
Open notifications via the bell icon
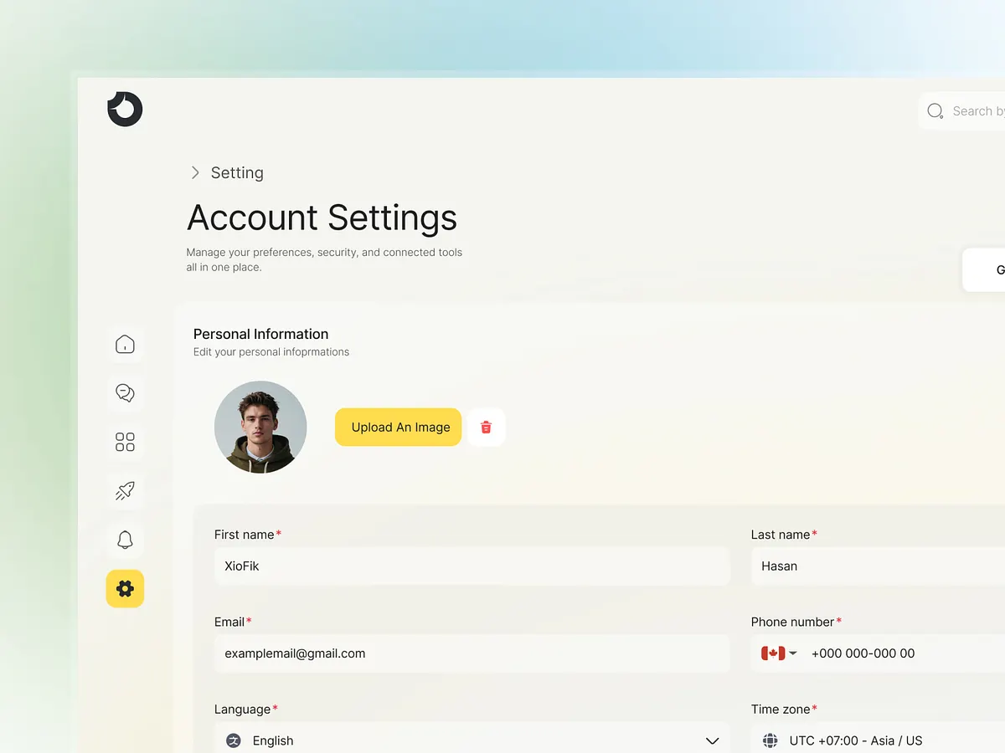click(125, 540)
